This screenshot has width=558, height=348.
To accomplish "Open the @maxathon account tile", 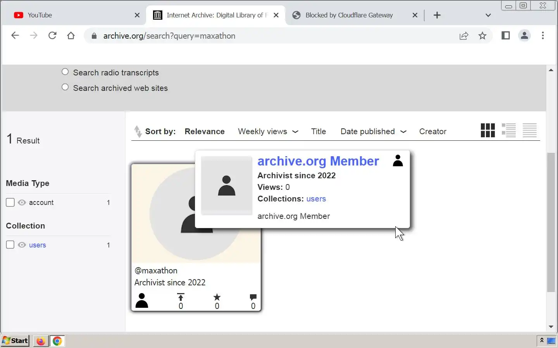I will coord(196,237).
